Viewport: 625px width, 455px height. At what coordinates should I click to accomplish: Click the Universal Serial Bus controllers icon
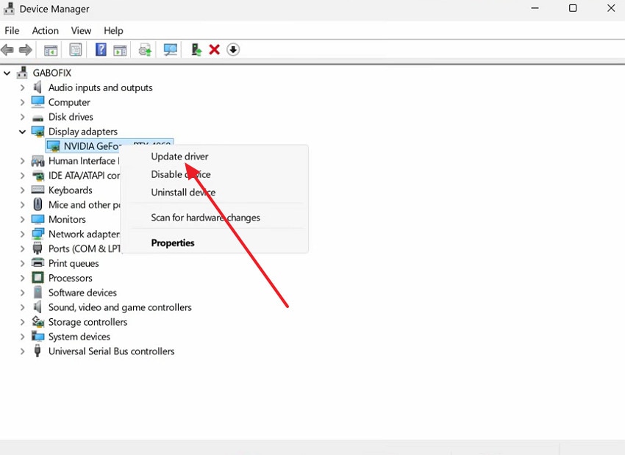[x=37, y=351]
